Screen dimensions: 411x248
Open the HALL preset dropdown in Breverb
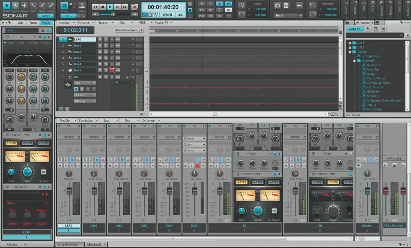tap(27, 203)
